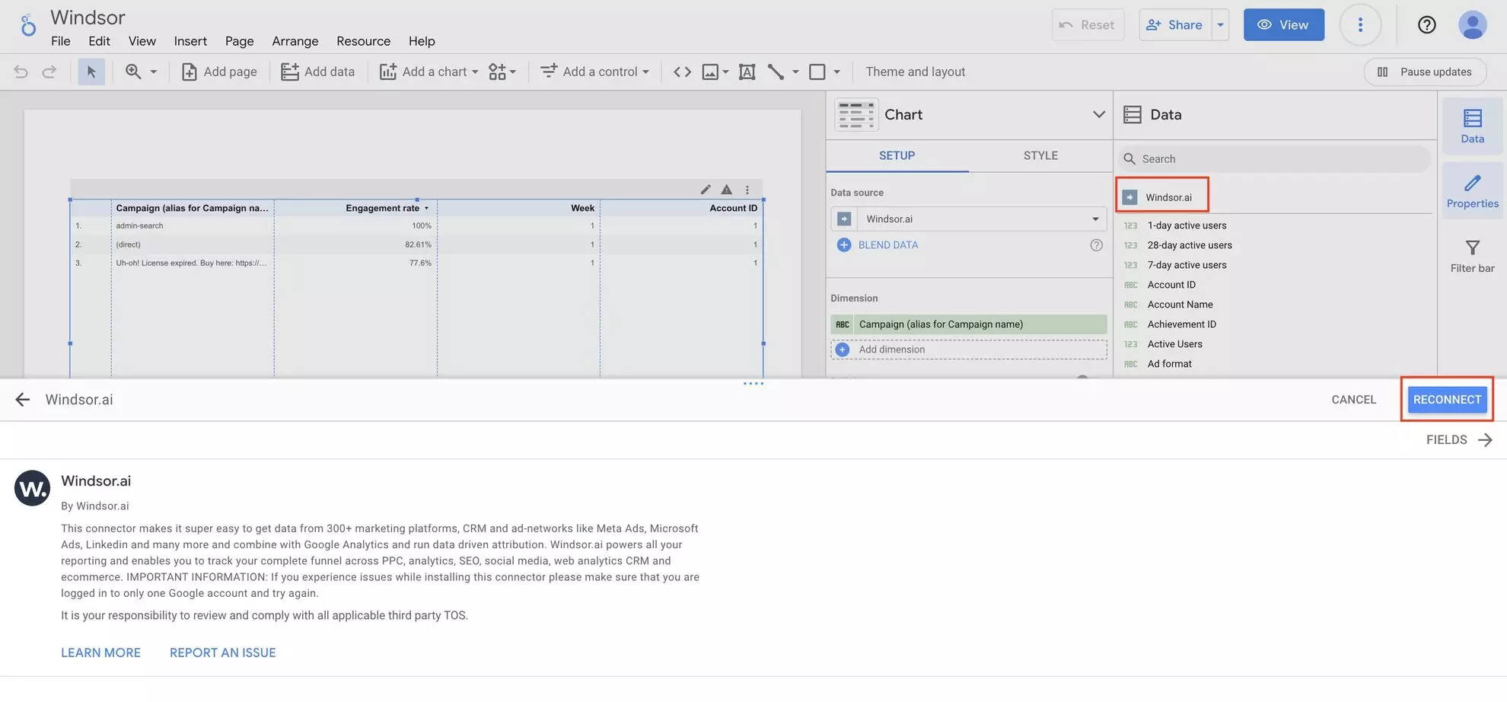
Task: Click the Looker Studio logo icon
Action: pos(28,26)
